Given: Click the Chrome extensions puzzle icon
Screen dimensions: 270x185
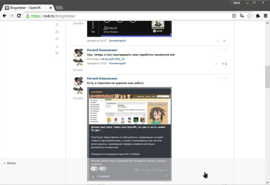Looking at the screenshot, I should point(258,16).
